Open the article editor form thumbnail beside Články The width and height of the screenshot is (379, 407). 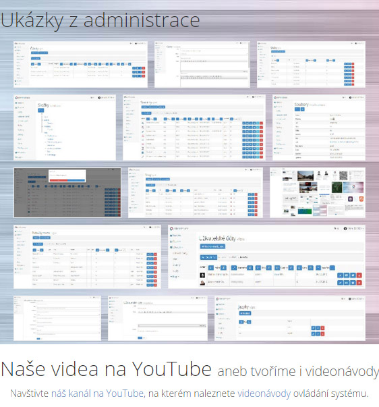click(202, 64)
